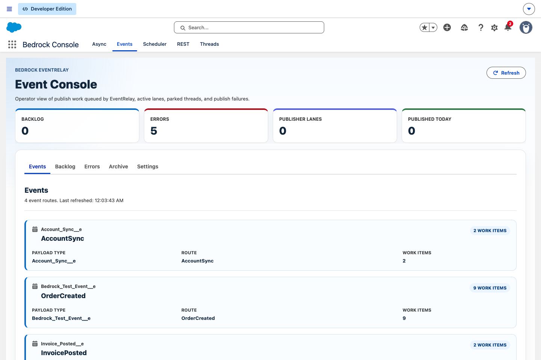Open the Scheduler nav tab
This screenshot has height=360, width=541.
pos(155,44)
